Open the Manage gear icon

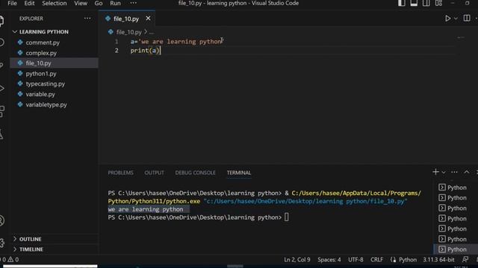point(1,243)
